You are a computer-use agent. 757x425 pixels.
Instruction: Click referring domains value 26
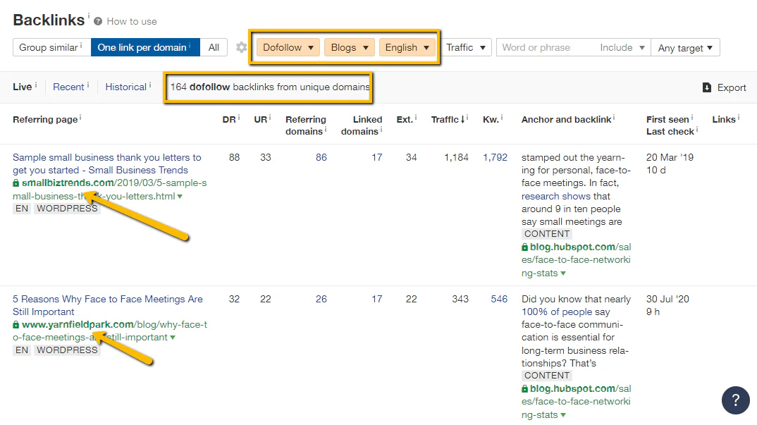(x=321, y=299)
